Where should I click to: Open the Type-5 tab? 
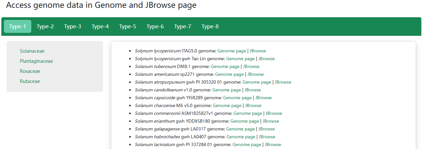(128, 27)
